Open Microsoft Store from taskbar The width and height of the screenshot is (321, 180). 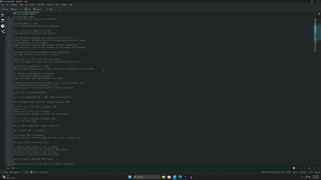[x=169, y=177]
